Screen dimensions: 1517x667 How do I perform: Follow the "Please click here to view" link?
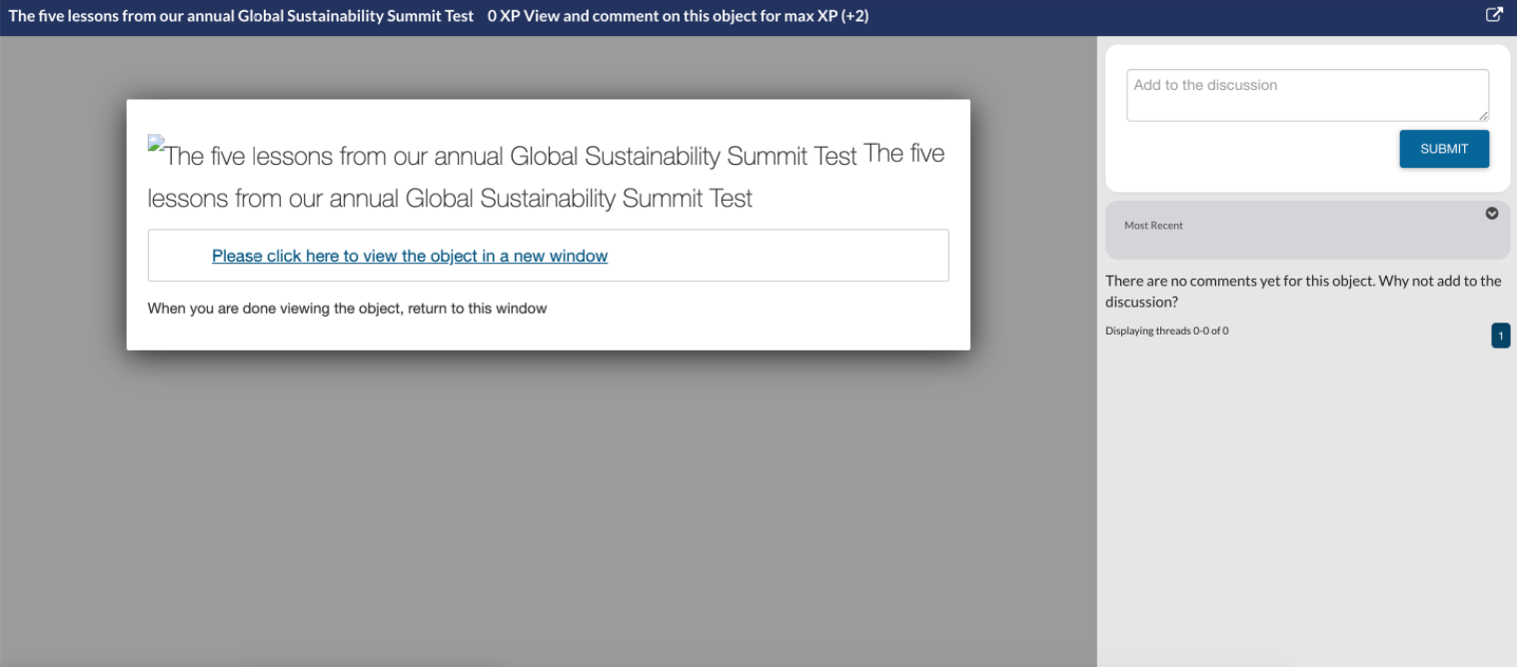(x=410, y=257)
